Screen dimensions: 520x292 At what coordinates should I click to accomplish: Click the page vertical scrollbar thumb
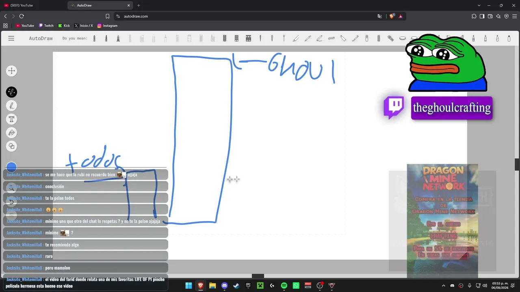(517, 164)
